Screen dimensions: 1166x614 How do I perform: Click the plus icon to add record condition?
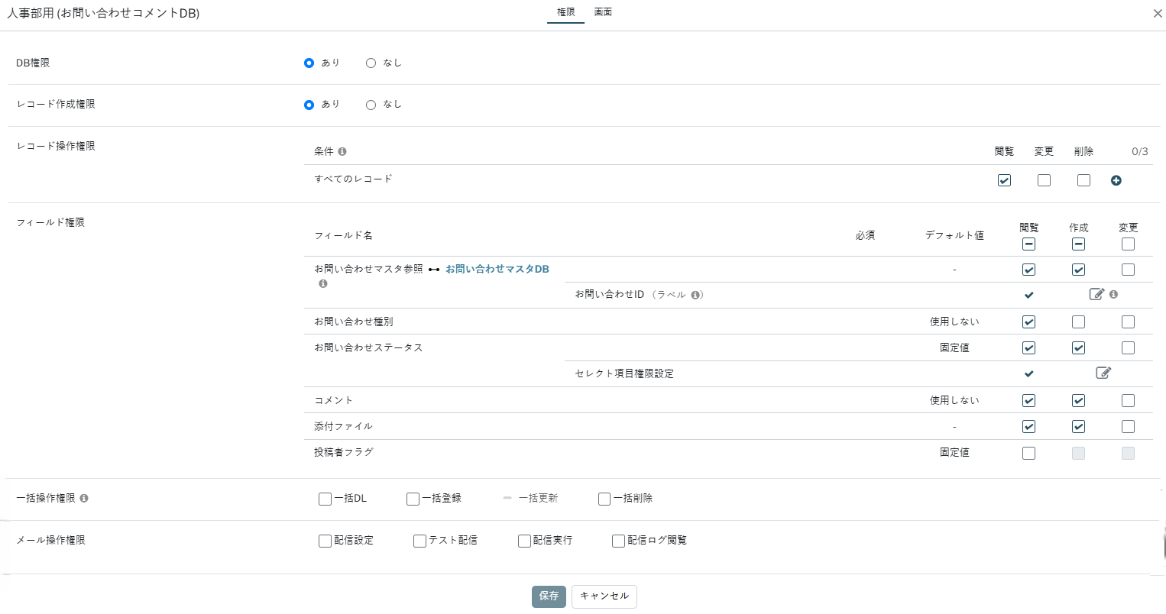point(1116,180)
